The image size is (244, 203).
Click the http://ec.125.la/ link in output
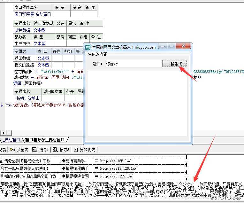[x=116, y=176]
